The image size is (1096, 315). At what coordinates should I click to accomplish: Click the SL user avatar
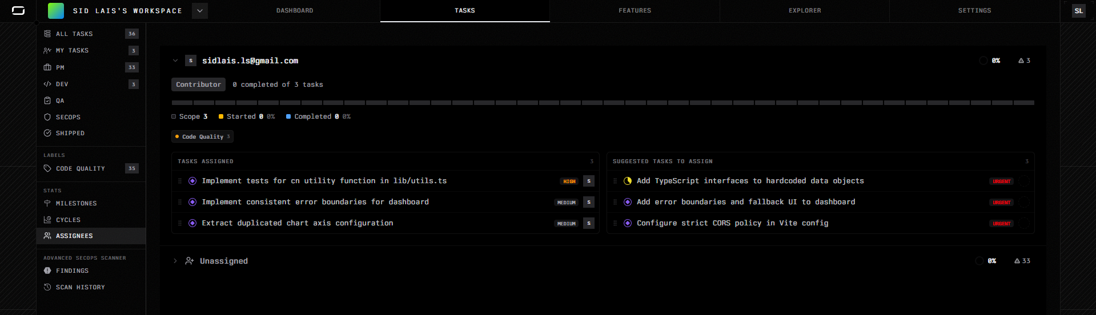coord(1078,11)
